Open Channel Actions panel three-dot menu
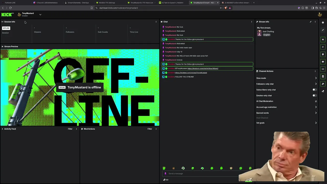The image size is (327, 184). [315, 71]
